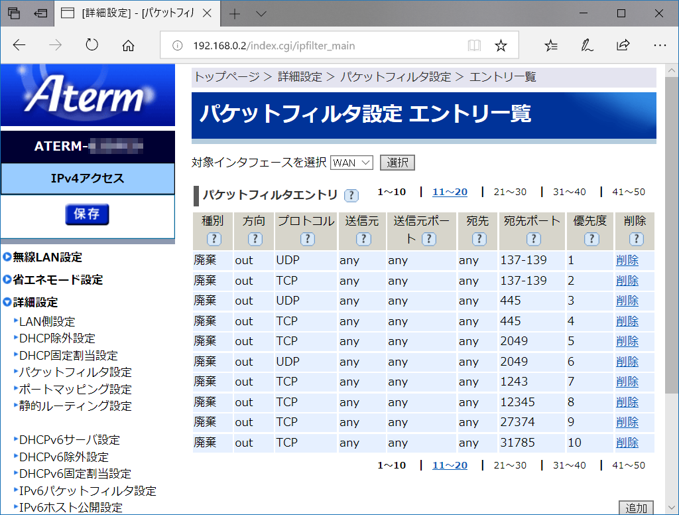
Task: Click the help icon beside 送信元ポート header
Action: tap(429, 239)
